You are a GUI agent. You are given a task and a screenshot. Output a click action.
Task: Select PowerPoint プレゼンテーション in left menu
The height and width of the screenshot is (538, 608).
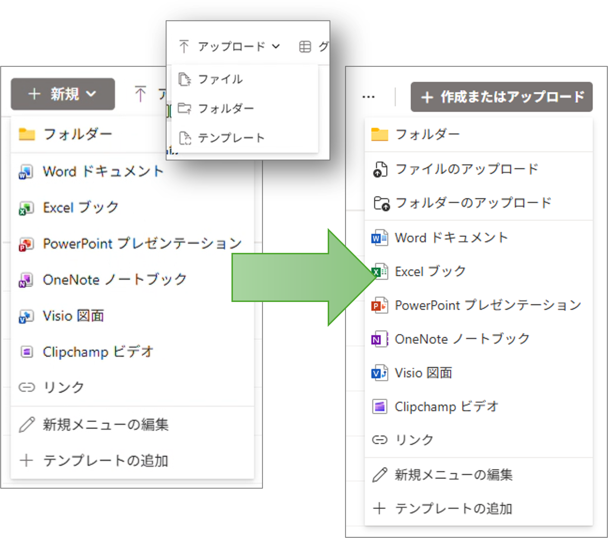click(x=142, y=244)
